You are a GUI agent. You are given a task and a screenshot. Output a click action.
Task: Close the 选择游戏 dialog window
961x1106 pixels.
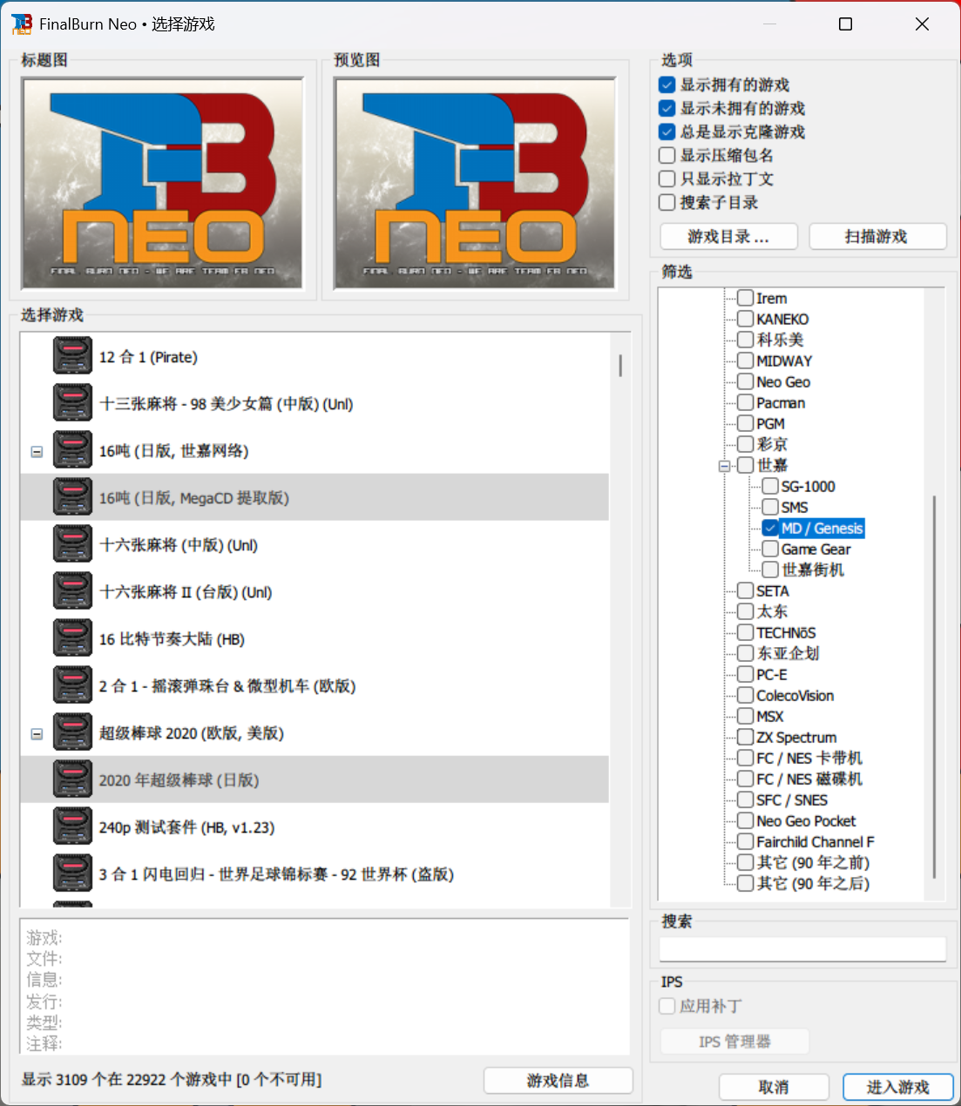pos(922,24)
